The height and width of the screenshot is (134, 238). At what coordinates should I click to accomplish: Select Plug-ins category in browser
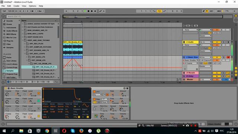(x=10, y=41)
